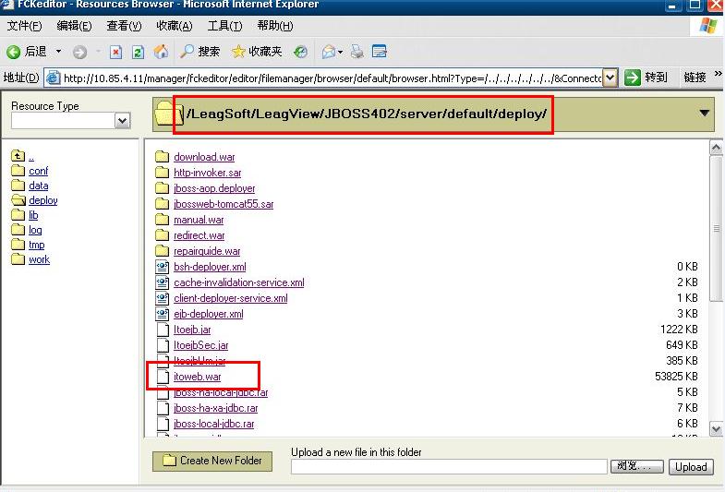The image size is (725, 492).
Task: Open the 查看(V) menu
Action: tap(124, 26)
